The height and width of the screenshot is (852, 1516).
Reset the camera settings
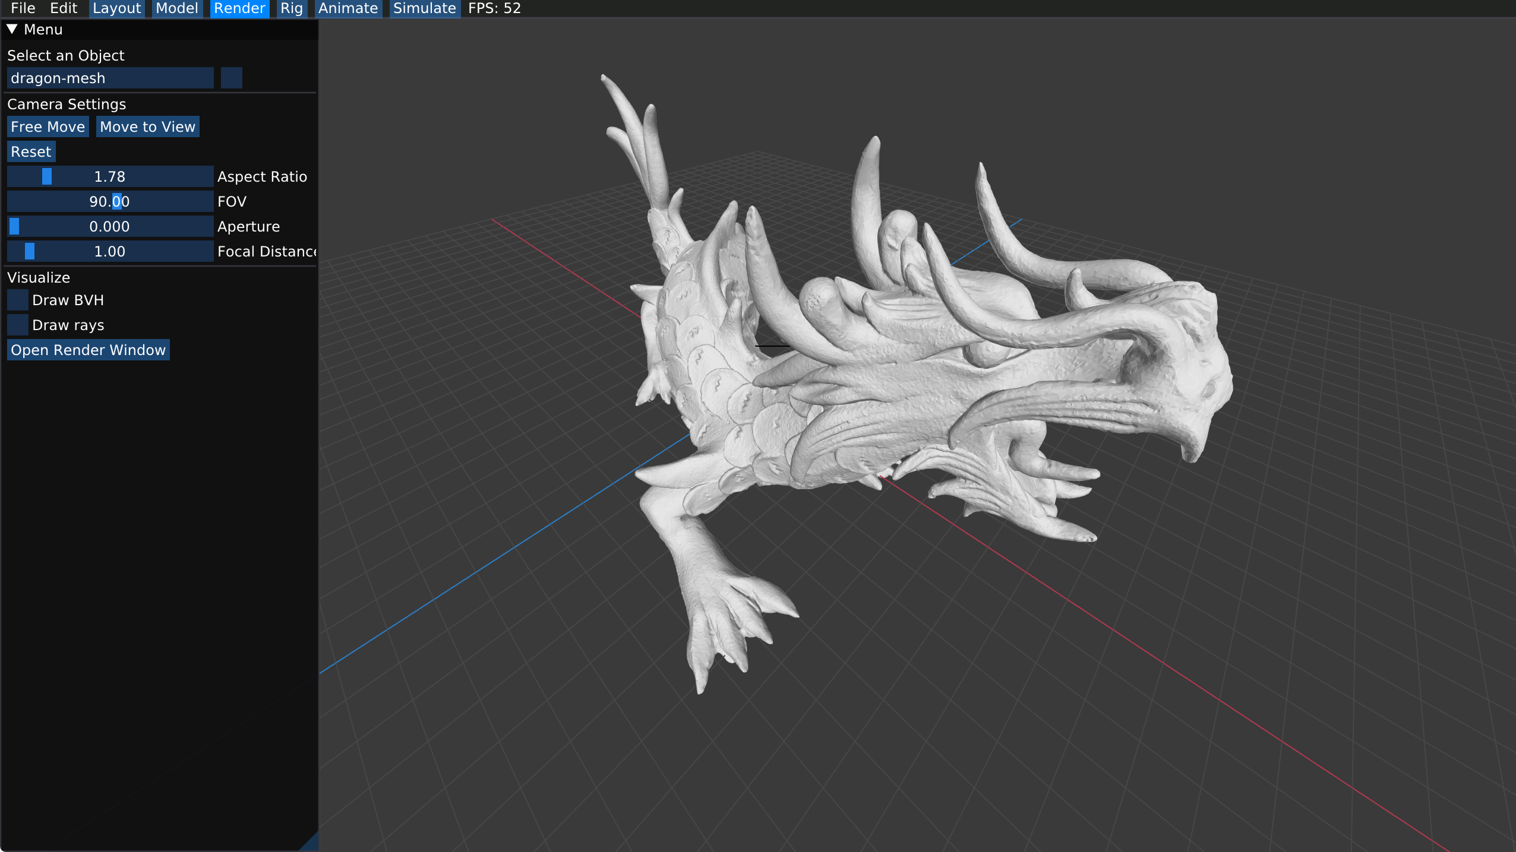coord(31,151)
